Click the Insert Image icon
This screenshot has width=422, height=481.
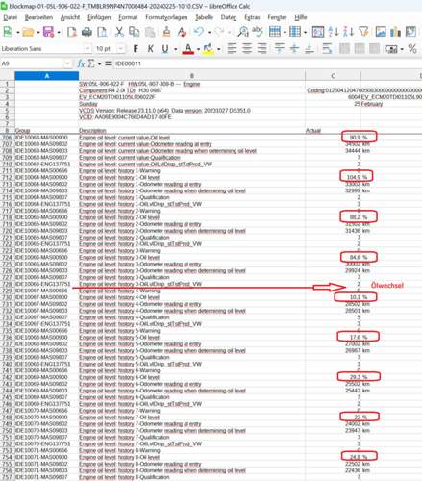coord(381,32)
